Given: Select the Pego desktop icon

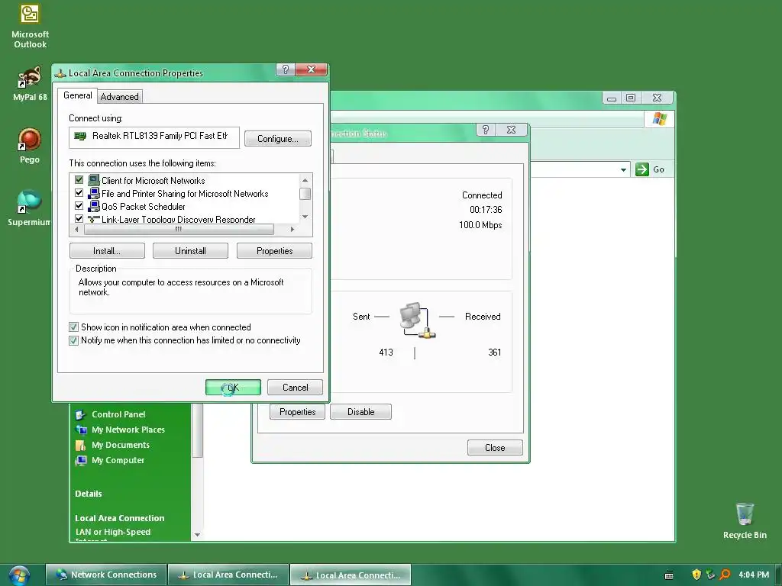Looking at the screenshot, I should coord(30,146).
